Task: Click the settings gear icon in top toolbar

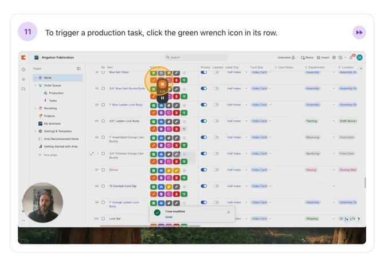Action: pyautogui.click(x=334, y=58)
